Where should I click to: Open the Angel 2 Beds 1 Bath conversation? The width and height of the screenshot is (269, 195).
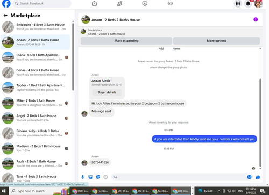click(35, 118)
